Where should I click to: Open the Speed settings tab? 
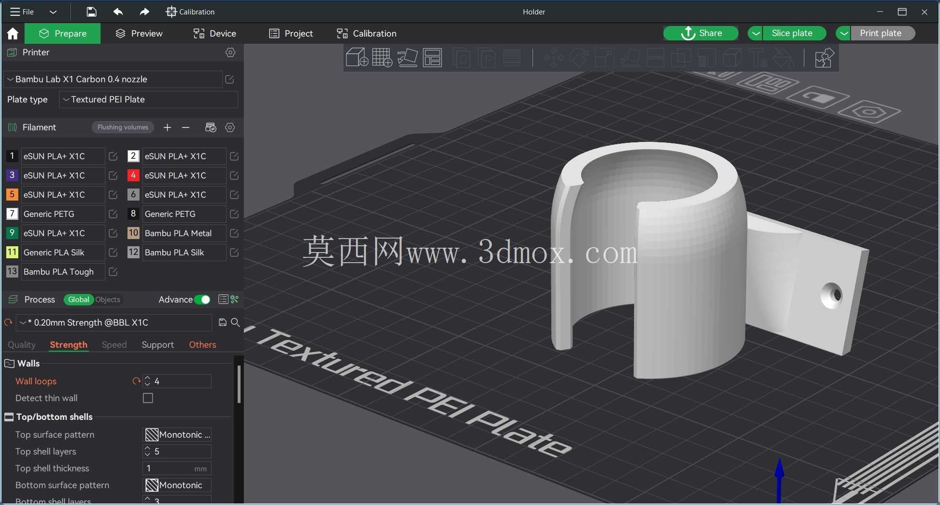(x=114, y=345)
